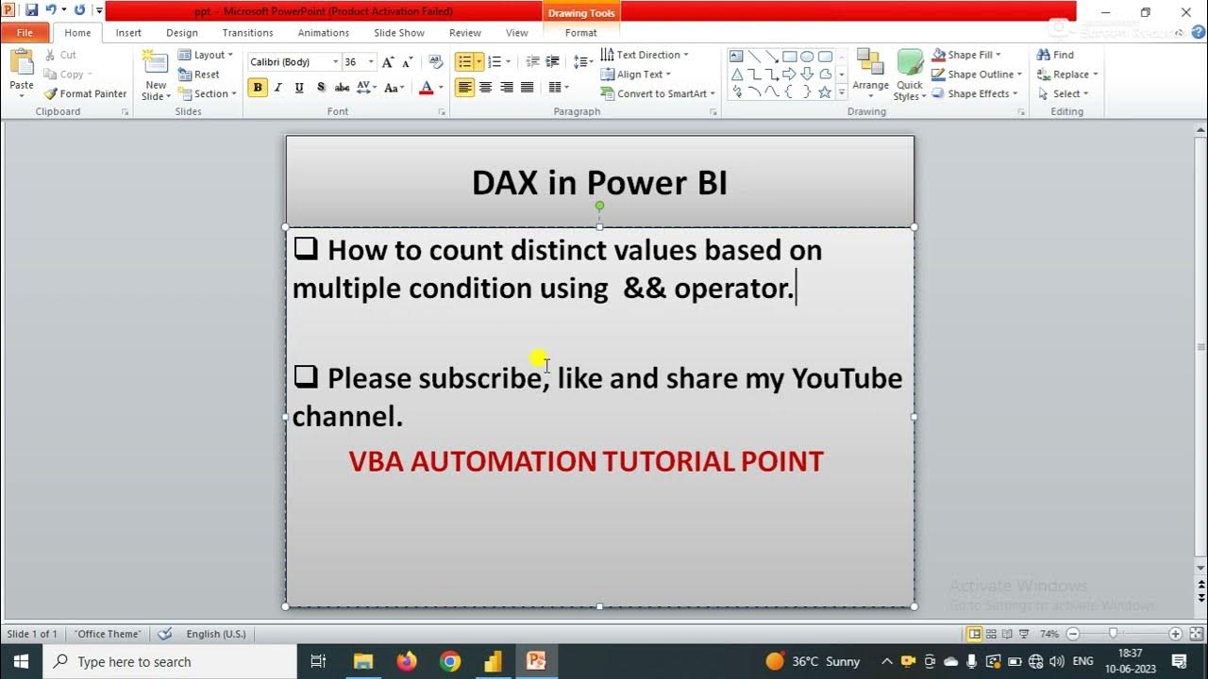1208x679 pixels.
Task: Toggle Strikethrough formatting
Action: tap(342, 88)
